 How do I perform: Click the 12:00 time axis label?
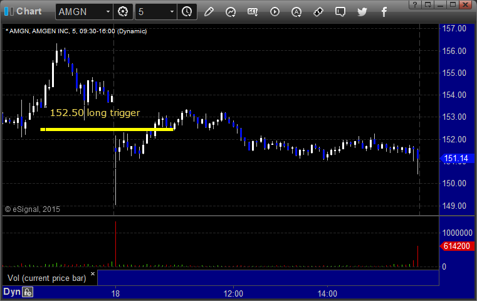(233, 293)
